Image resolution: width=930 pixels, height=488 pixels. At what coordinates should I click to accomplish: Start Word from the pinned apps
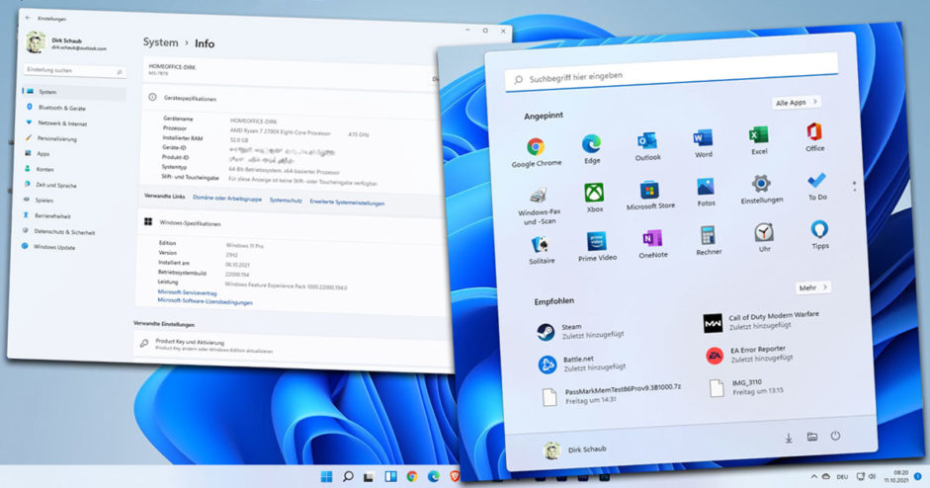click(703, 143)
